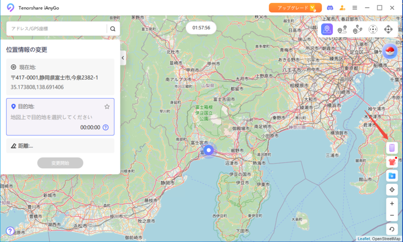Image resolution: width=403 pixels, height=242 pixels.
Task: Open the purple phone device icon
Action: [392, 147]
